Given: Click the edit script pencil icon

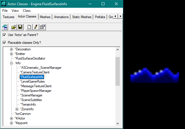Looking at the screenshot, I should pyautogui.click(x=36, y=27).
